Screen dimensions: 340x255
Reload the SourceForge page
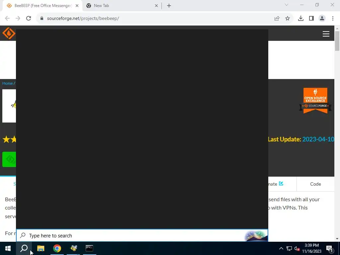coord(29,19)
